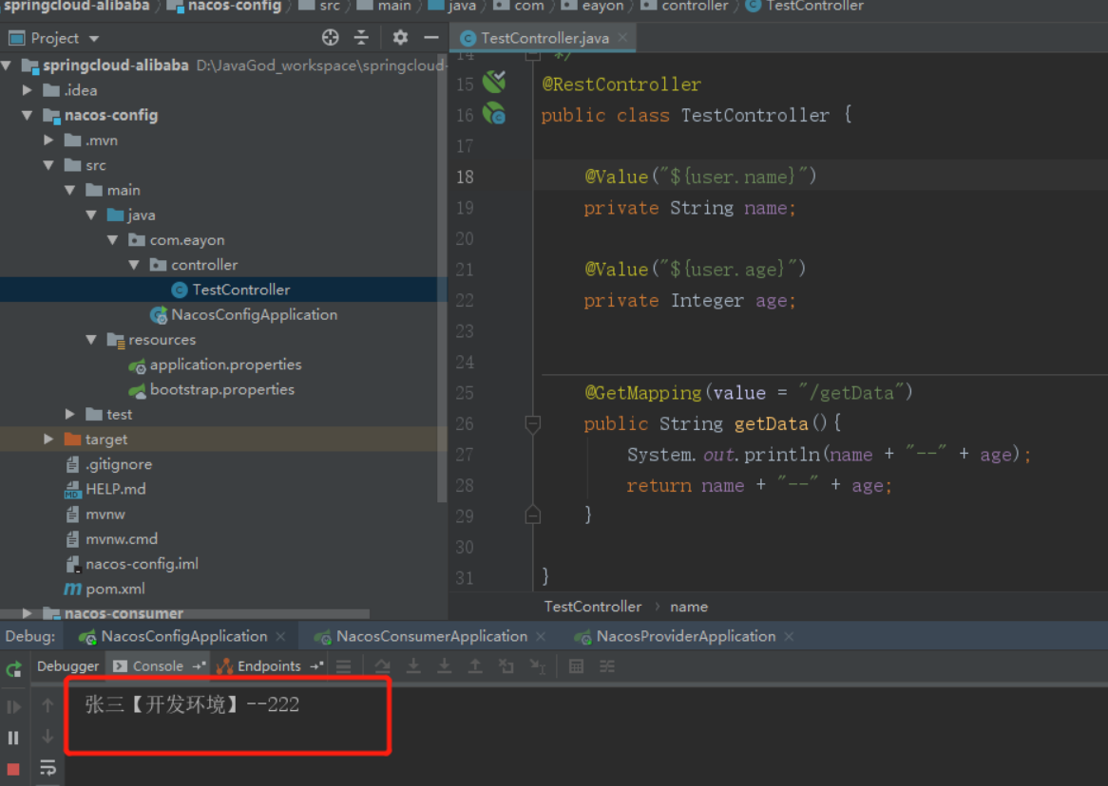
Task: Toggle soft-wrap in console
Action: click(48, 768)
